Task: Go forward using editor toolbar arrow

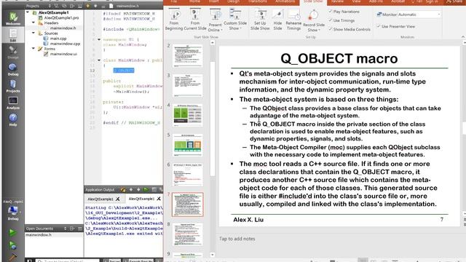Action: tap(95, 6)
